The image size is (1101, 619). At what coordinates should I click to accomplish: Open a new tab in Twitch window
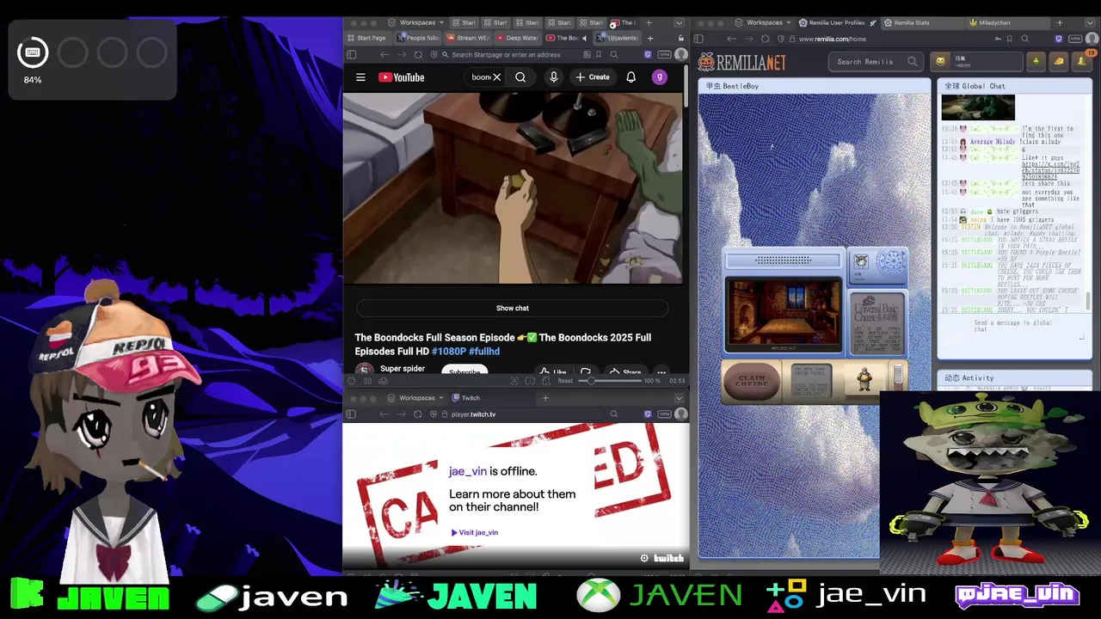coord(545,398)
